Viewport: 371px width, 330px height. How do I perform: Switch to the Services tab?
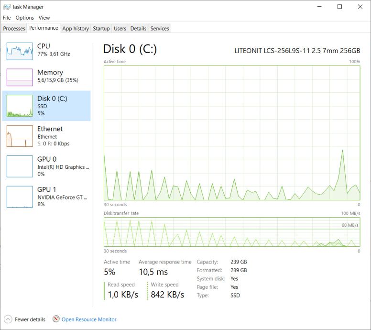[160, 28]
